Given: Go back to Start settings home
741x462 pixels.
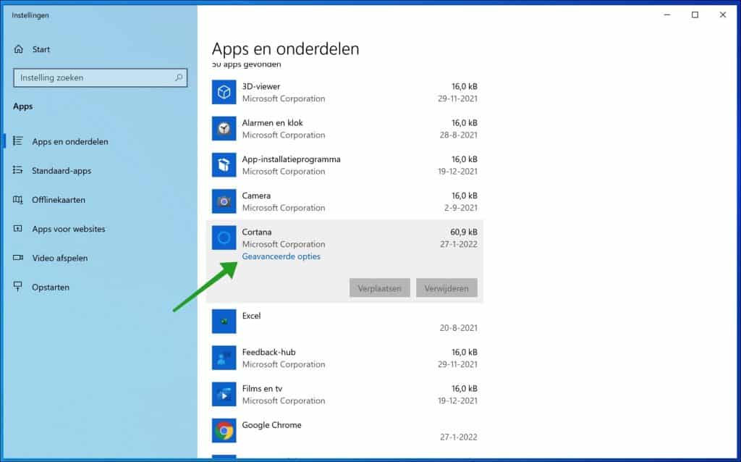Looking at the screenshot, I should click(x=41, y=49).
